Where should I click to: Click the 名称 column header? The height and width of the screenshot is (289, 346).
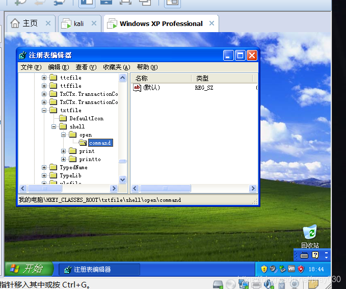pyautogui.click(x=162, y=78)
